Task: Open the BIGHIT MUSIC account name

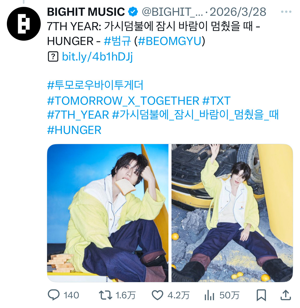Action: [86, 12]
